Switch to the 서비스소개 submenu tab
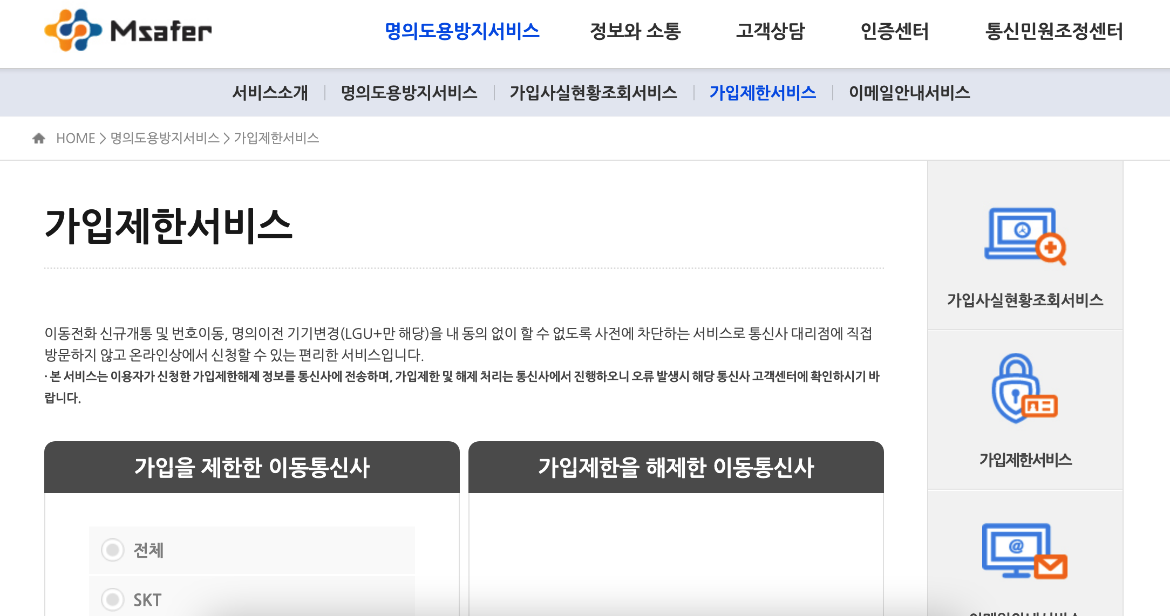Image resolution: width=1170 pixels, height=616 pixels. 270,93
